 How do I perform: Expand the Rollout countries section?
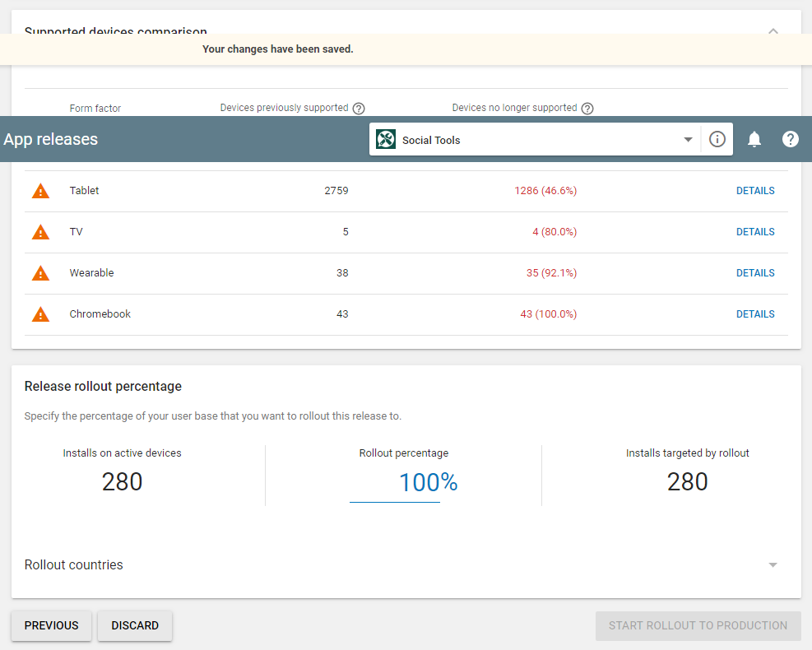click(772, 565)
